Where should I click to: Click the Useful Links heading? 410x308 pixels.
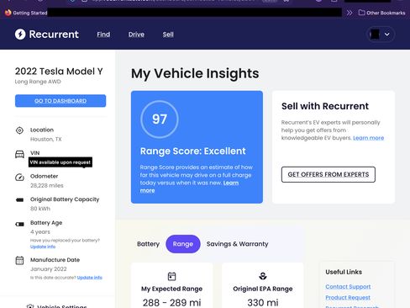pyautogui.click(x=344, y=272)
